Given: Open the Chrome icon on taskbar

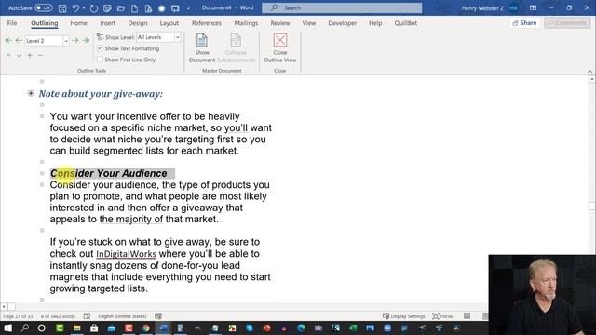Looking at the screenshot, I should coord(146,328).
